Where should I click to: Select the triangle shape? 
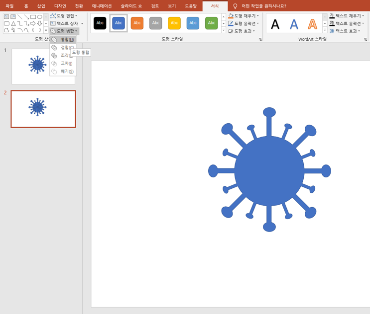coord(13,23)
